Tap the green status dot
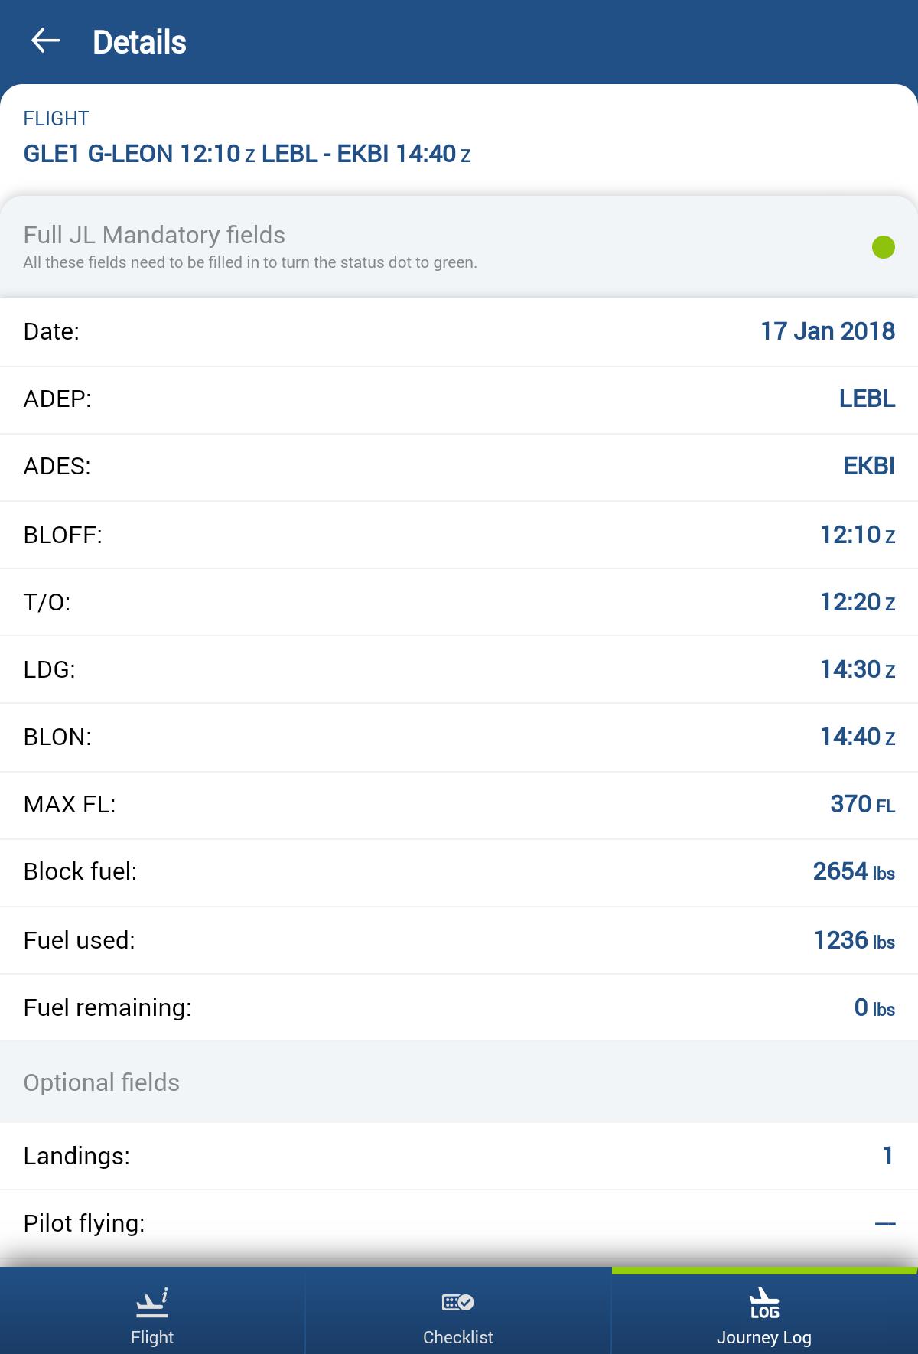918x1354 pixels. [x=884, y=247]
